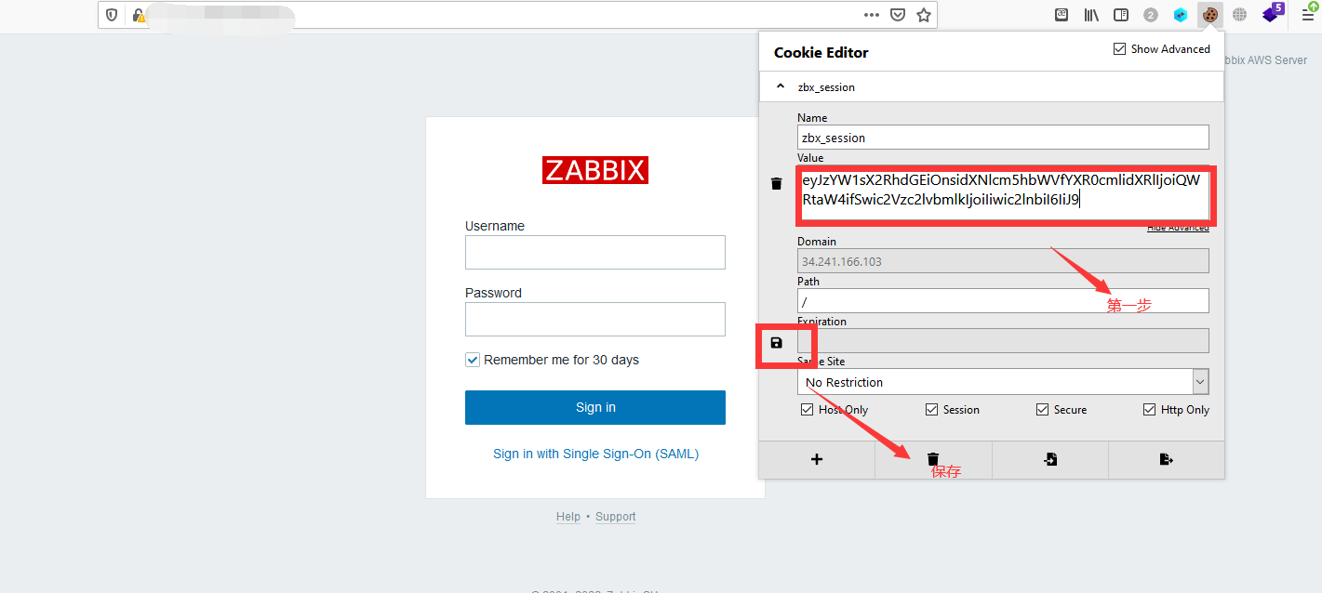1322x593 pixels.
Task: Sign in with Single Sign-On (SAML) link
Action: [x=595, y=454]
